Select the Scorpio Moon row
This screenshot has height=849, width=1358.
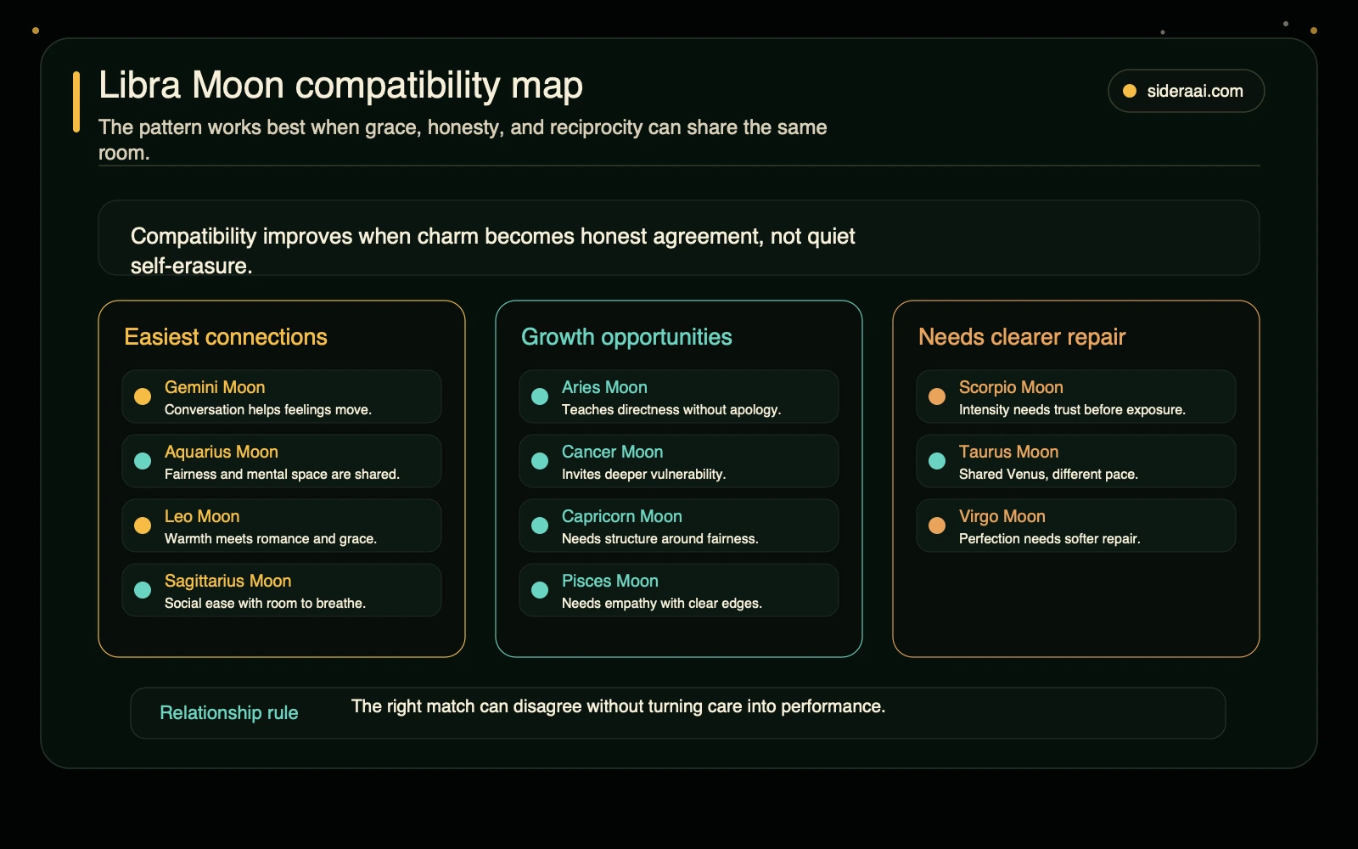[x=1076, y=396]
